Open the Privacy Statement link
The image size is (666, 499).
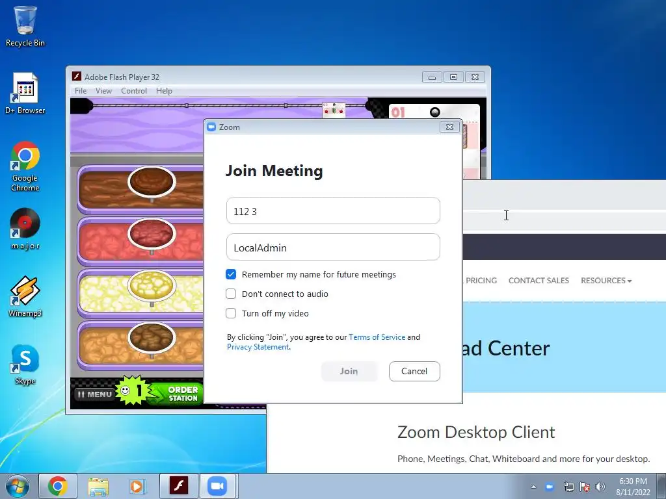[x=258, y=347]
